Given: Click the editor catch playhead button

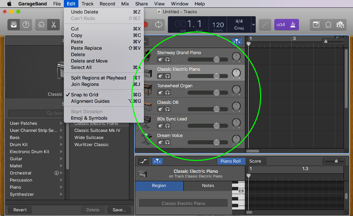Looking at the screenshot, I should (x=157, y=161).
